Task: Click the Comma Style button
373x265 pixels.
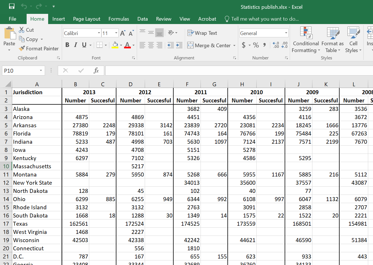Action: 265,45
